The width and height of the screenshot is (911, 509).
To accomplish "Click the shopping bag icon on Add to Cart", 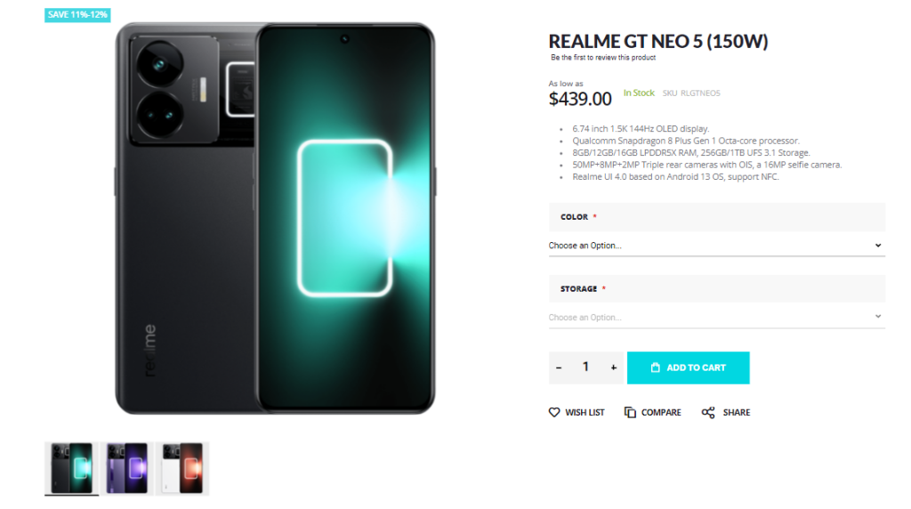I will point(655,368).
